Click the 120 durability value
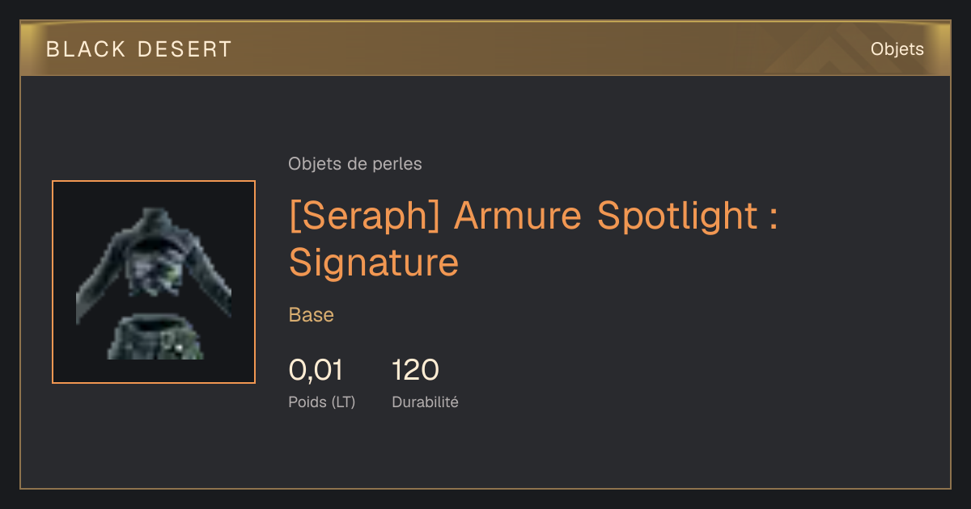 click(415, 371)
